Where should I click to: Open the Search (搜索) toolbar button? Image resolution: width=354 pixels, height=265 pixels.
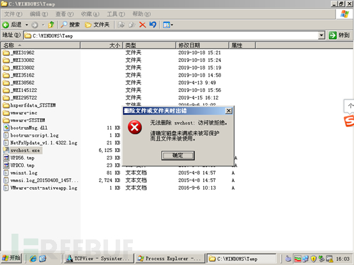click(x=70, y=24)
